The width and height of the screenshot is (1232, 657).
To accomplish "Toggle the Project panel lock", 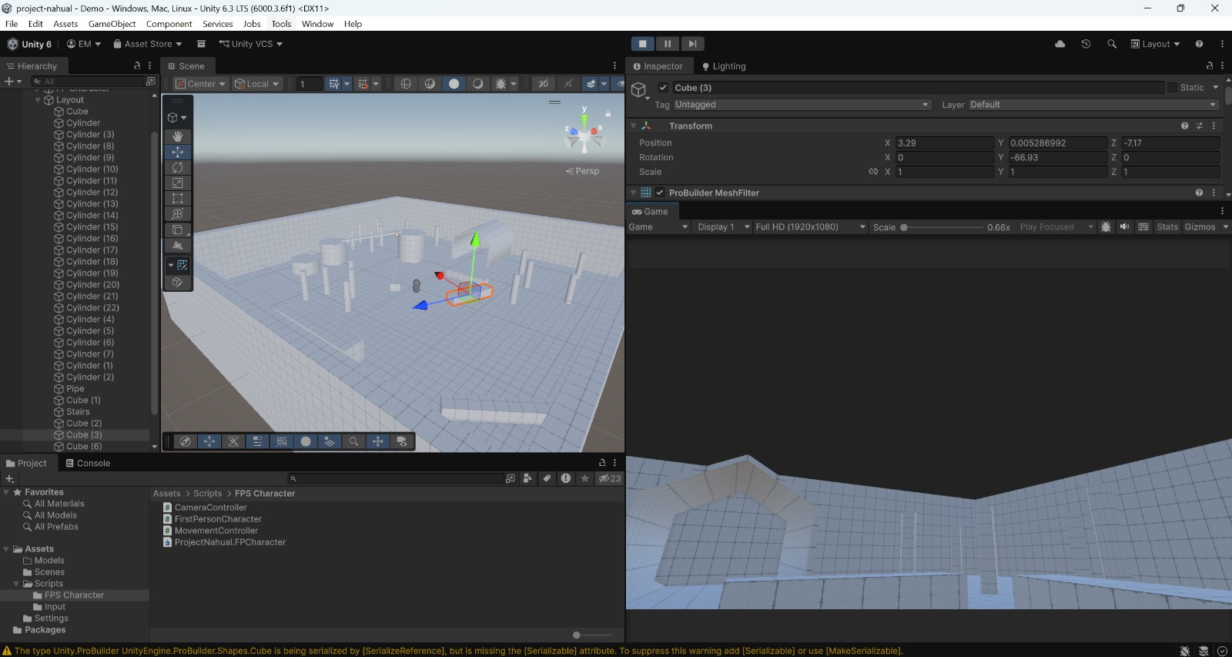I will click(x=602, y=463).
